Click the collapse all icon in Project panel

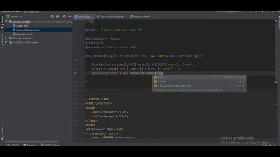pyautogui.click(x=57, y=17)
